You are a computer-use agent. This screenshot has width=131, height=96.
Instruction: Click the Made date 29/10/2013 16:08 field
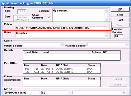coord(22,93)
